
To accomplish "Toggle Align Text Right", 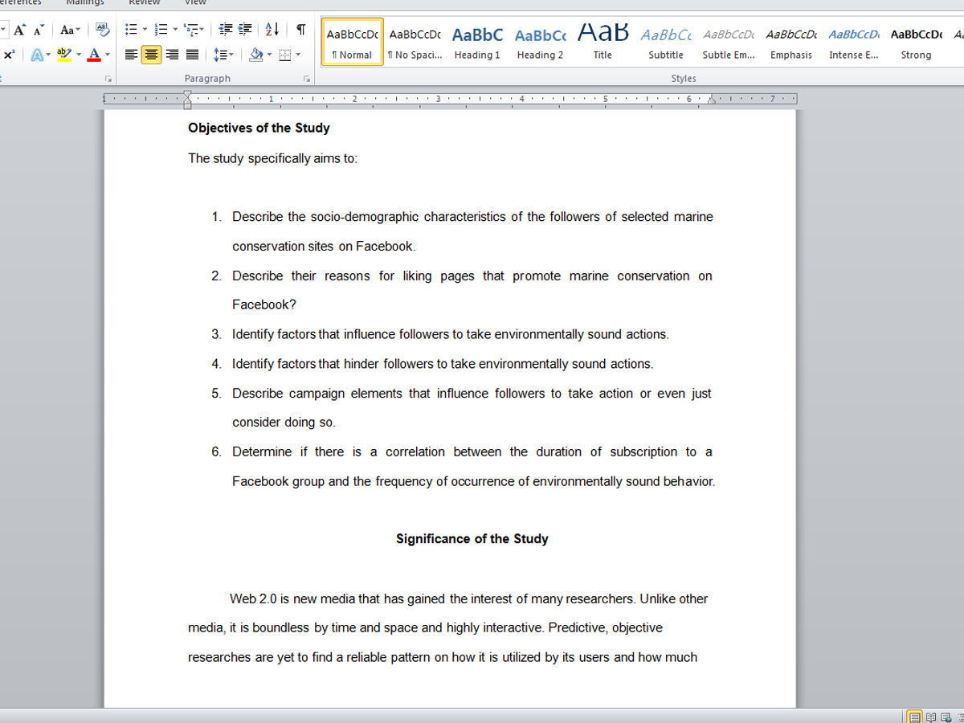I will [x=171, y=55].
